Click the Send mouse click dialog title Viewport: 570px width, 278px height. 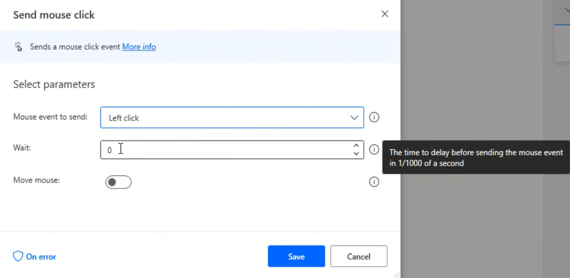click(x=54, y=15)
